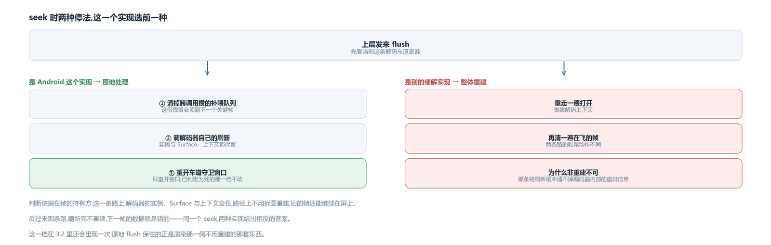Select the "上层发来 flush" top box
The width and height of the screenshot is (771, 245).
coord(385,45)
